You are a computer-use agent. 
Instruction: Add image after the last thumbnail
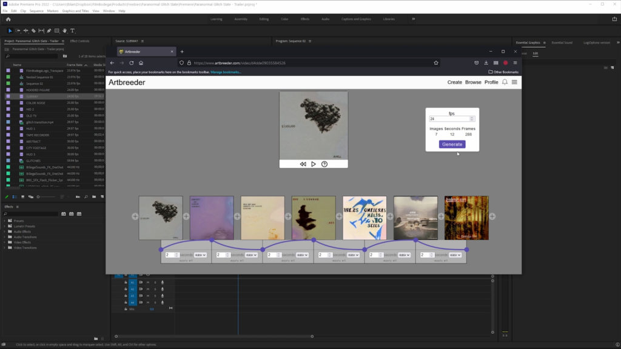coord(492,216)
